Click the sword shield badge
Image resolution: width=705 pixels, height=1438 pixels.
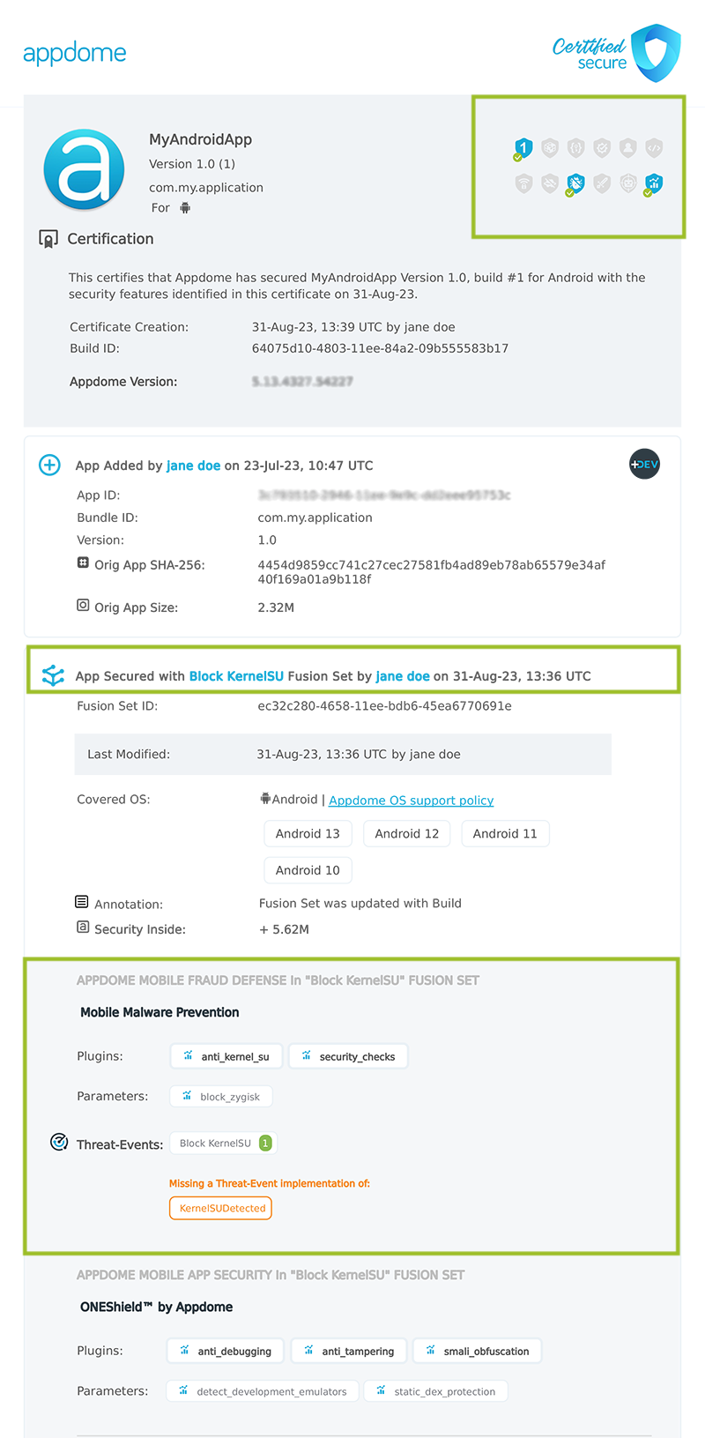602,183
